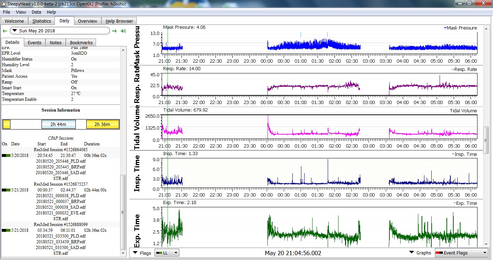Screen dimensions: 493x262
Task: Open the Sun May 20 2018 date picker
Action: (60, 31)
